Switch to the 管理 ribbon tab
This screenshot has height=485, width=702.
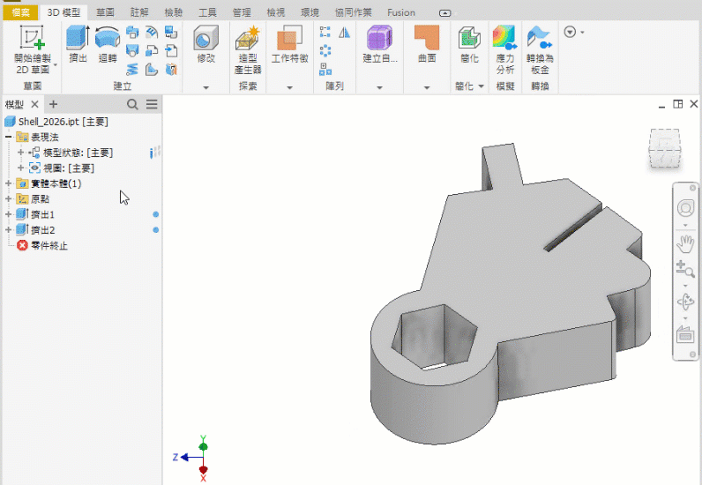242,12
